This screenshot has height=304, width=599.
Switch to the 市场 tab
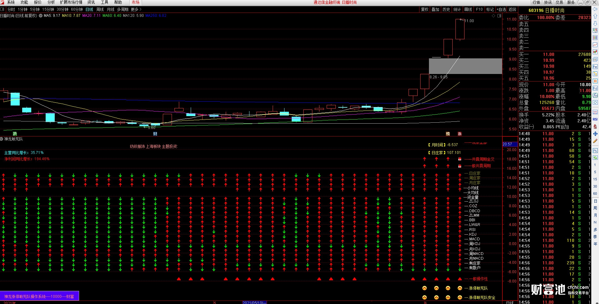pyautogui.click(x=136, y=2)
